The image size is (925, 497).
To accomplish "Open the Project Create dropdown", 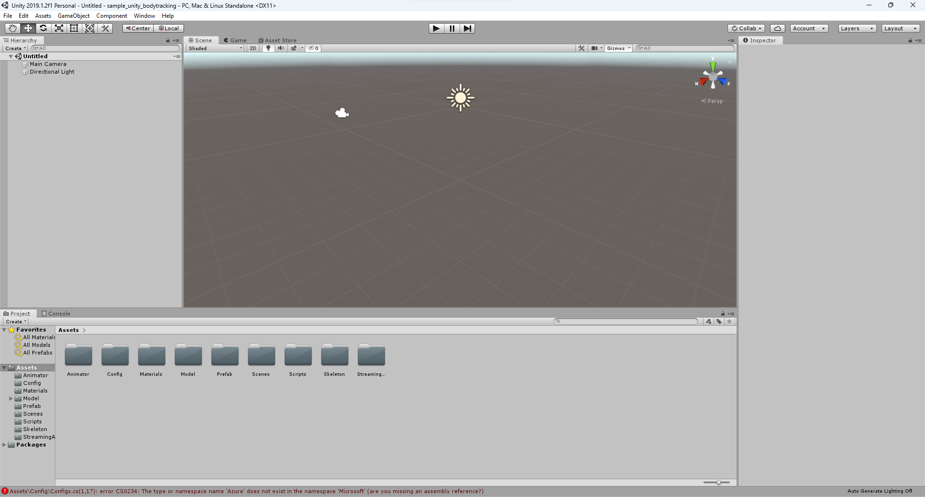I will point(16,321).
